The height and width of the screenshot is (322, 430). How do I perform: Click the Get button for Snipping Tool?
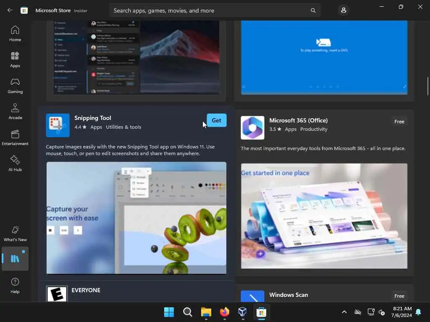(216, 120)
